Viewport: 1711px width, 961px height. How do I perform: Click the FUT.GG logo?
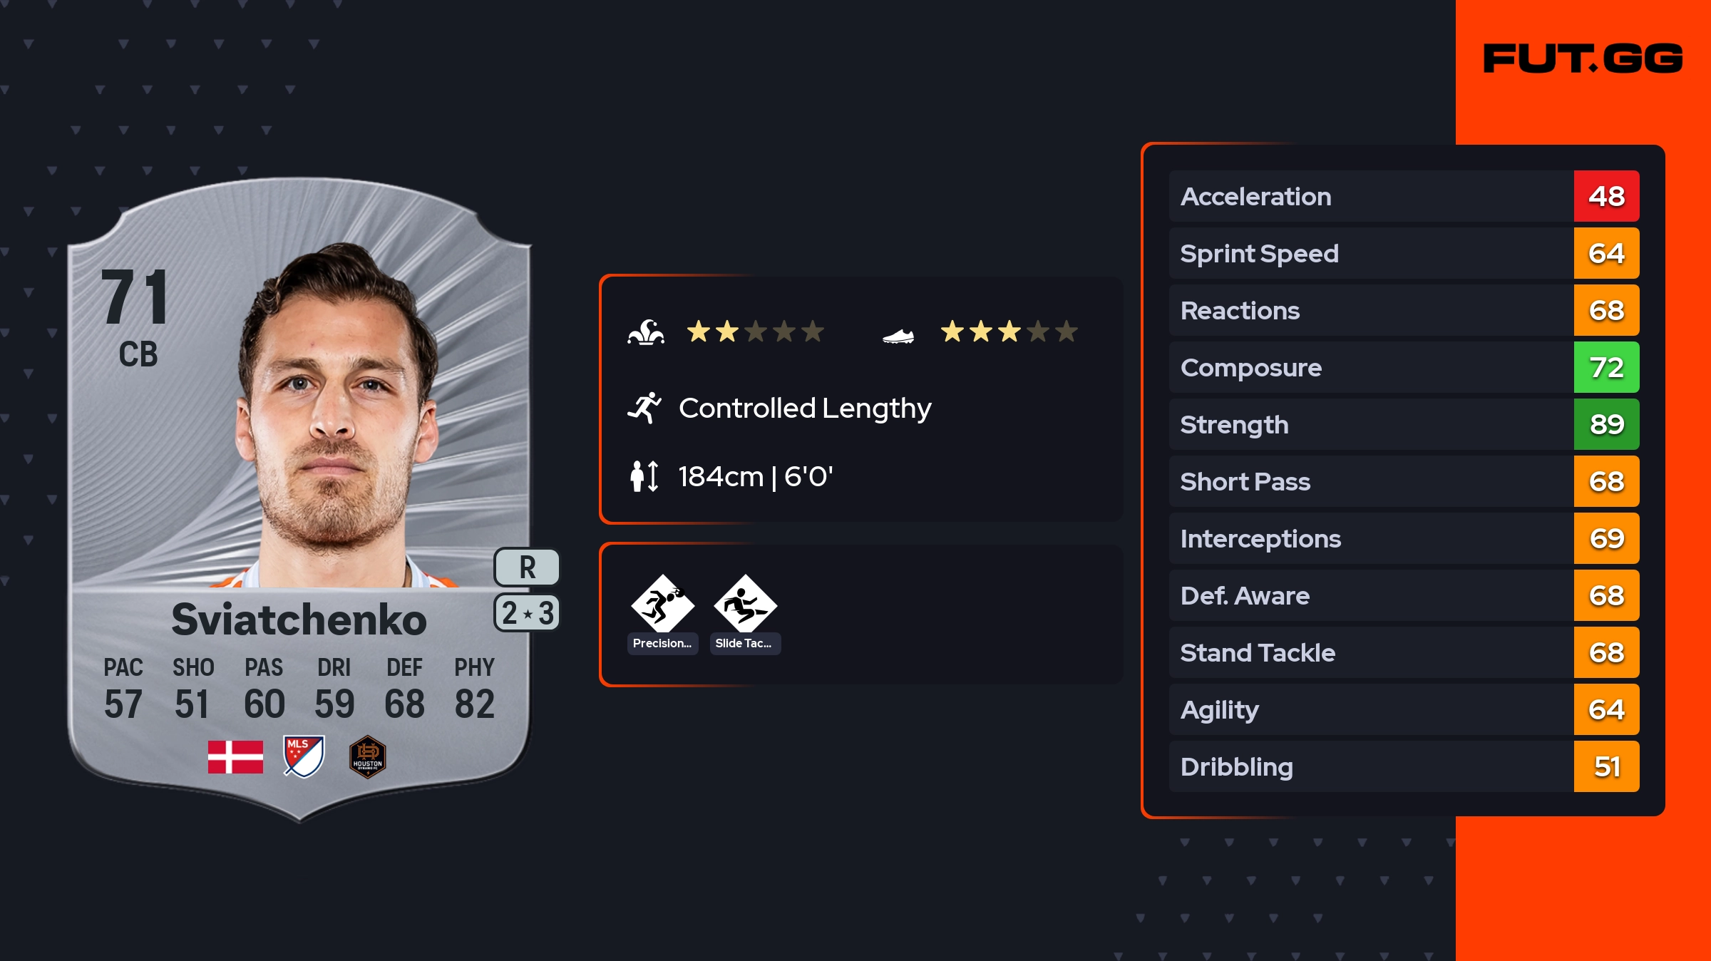(x=1583, y=58)
